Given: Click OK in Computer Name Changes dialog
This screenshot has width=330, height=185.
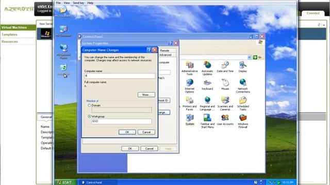Looking at the screenshot, I should point(127,132).
